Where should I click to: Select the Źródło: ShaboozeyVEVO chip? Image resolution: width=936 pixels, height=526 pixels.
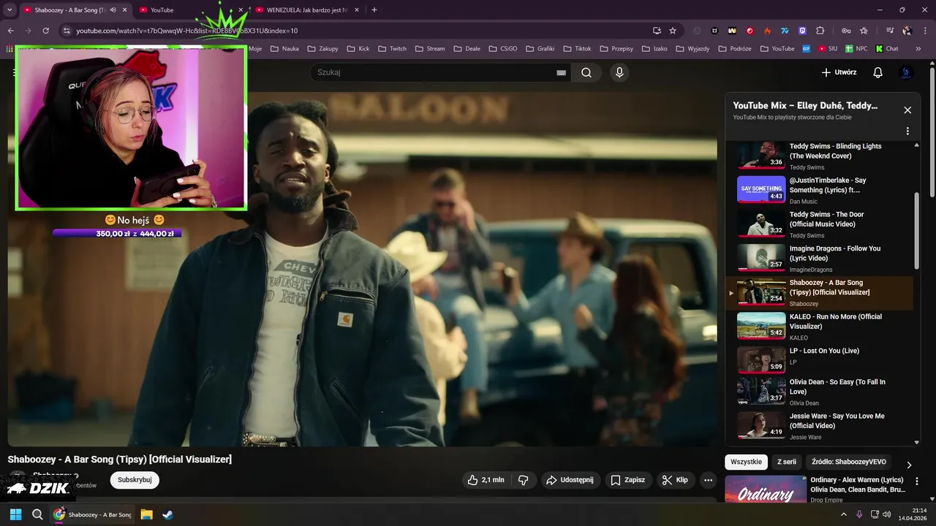tap(849, 462)
